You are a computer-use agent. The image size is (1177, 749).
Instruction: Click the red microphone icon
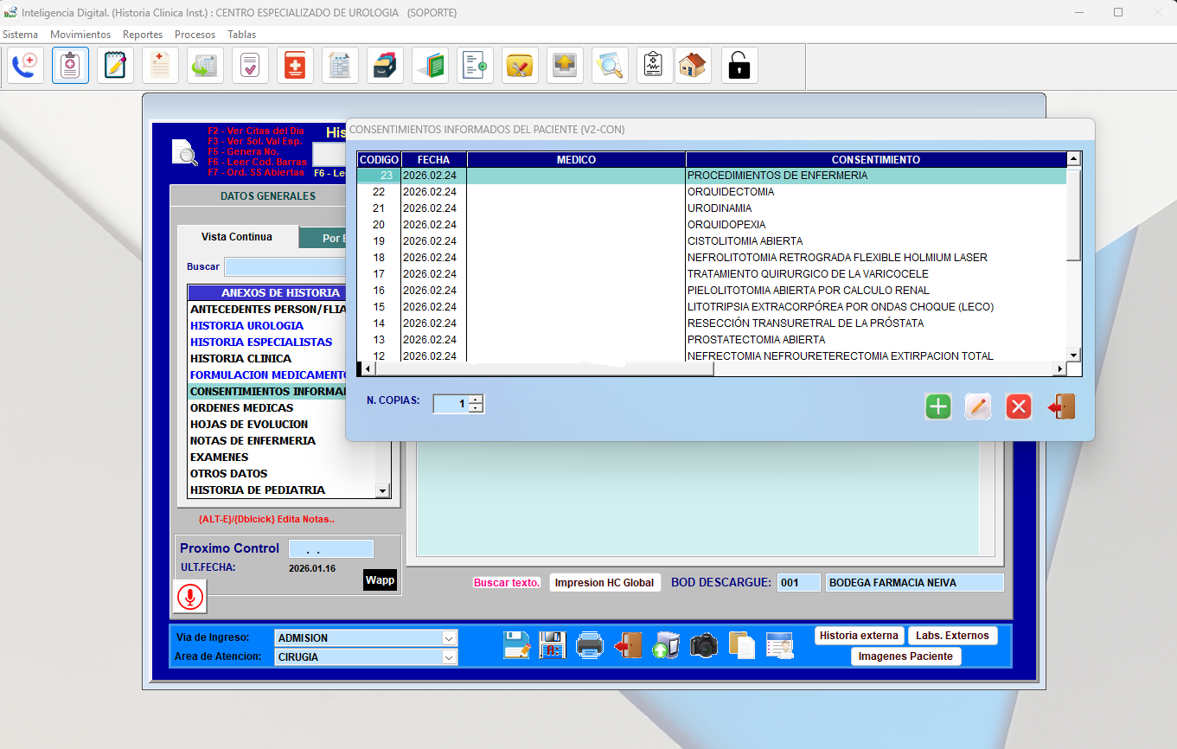click(190, 597)
